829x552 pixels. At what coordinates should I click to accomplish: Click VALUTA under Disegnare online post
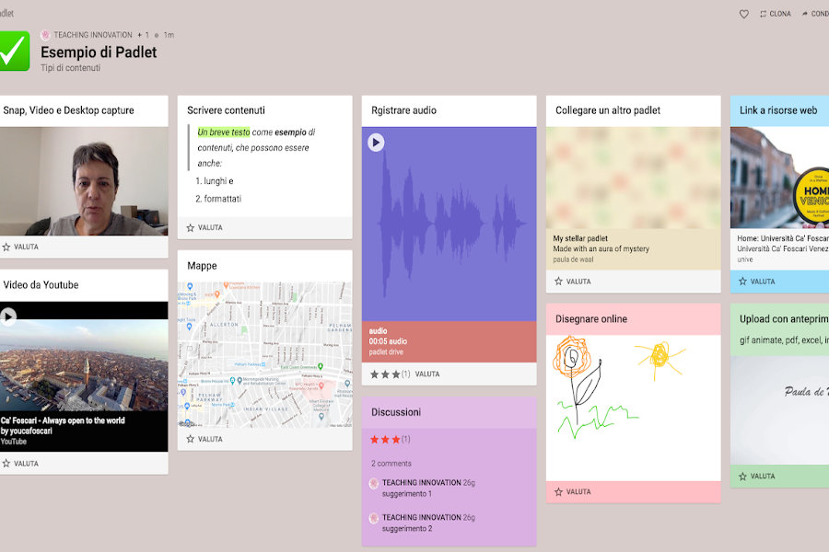[578, 492]
